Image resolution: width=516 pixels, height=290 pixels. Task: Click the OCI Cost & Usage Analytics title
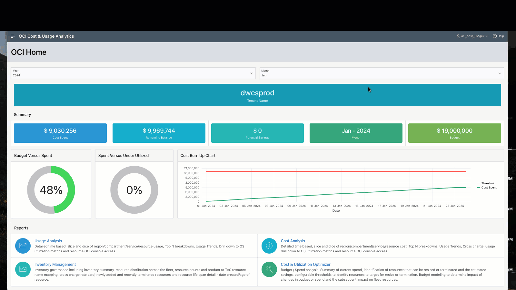pos(46,36)
